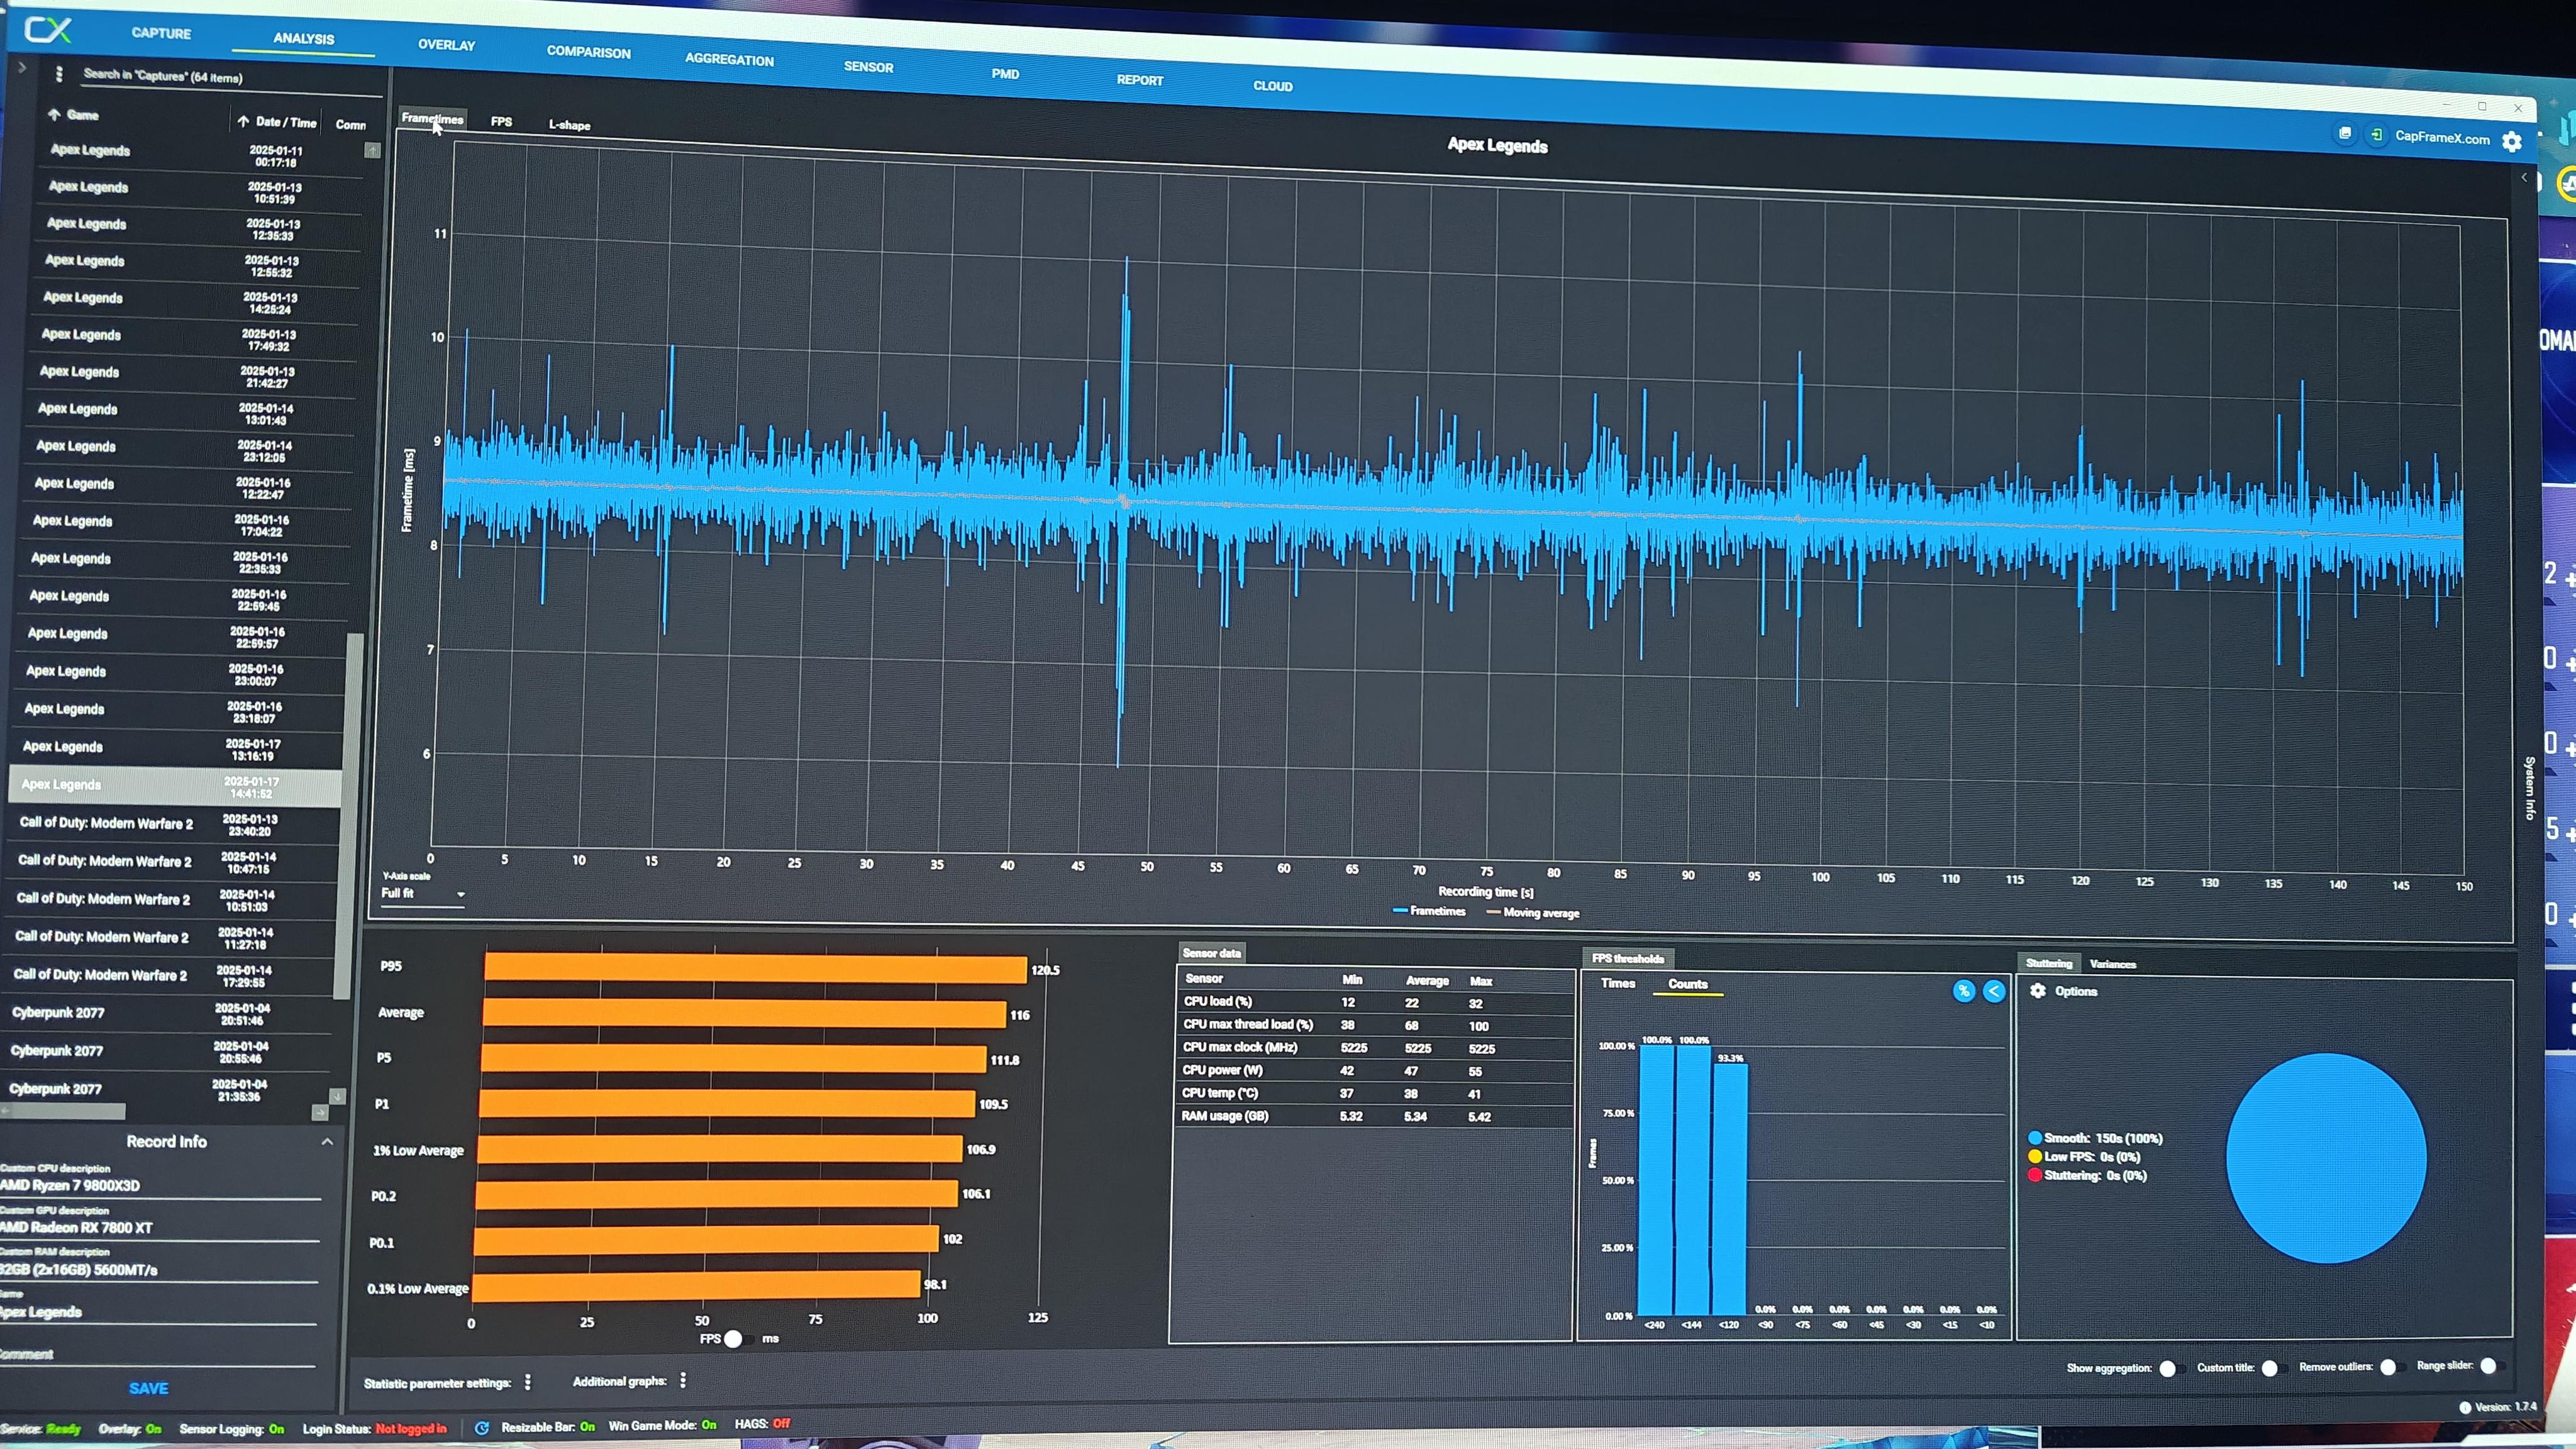Select the L-shape graph tab
The width and height of the screenshot is (2576, 1449).
point(569,125)
